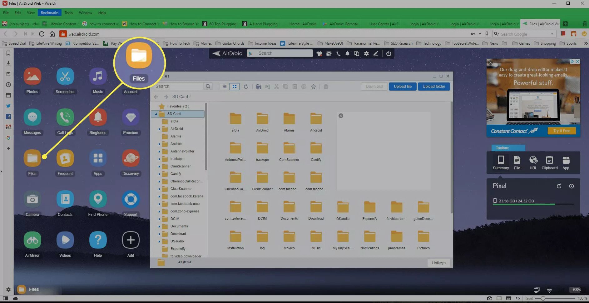Expand the CamScanner folder in tree
589x303 pixels.
coord(159,166)
